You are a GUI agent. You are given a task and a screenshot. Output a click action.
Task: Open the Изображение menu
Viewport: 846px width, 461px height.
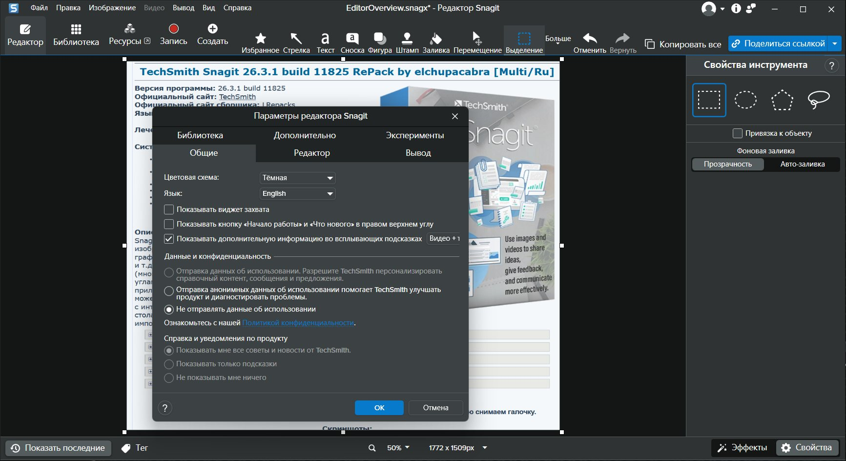pyautogui.click(x=112, y=8)
